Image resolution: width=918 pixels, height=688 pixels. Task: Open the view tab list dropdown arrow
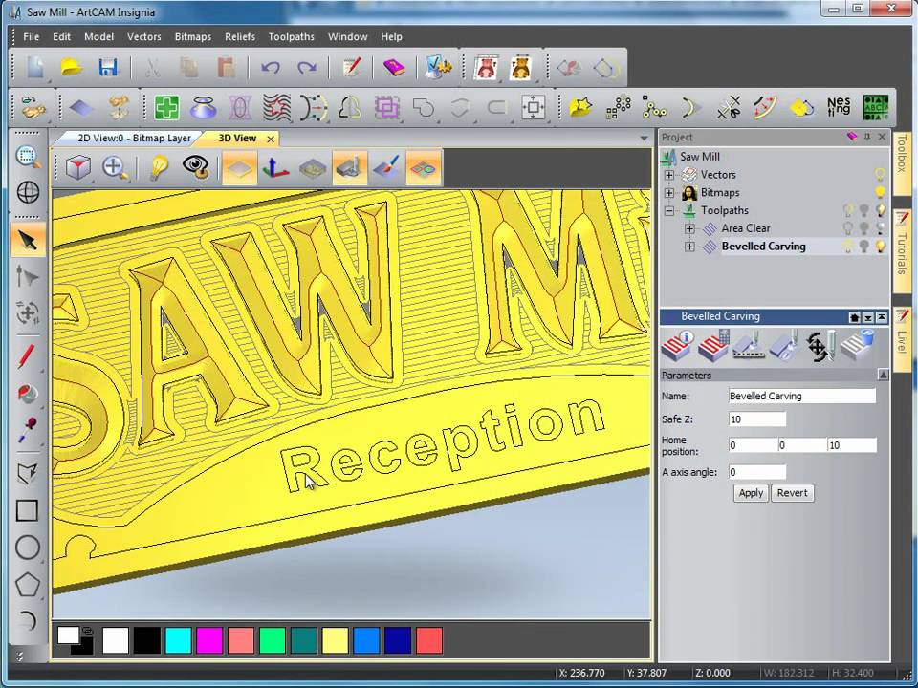click(644, 138)
